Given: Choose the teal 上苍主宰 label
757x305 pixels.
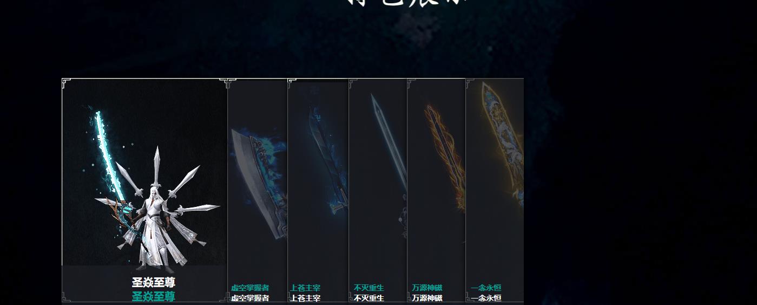Looking at the screenshot, I should (305, 288).
